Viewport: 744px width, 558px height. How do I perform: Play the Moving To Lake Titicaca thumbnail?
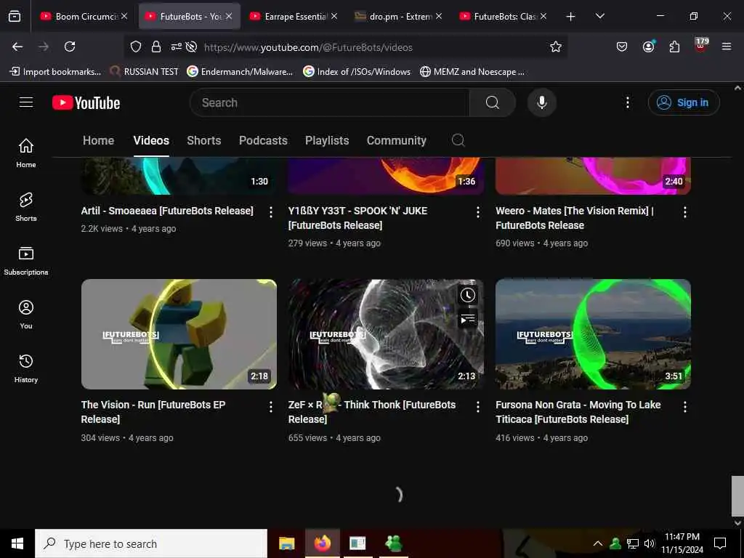593,334
